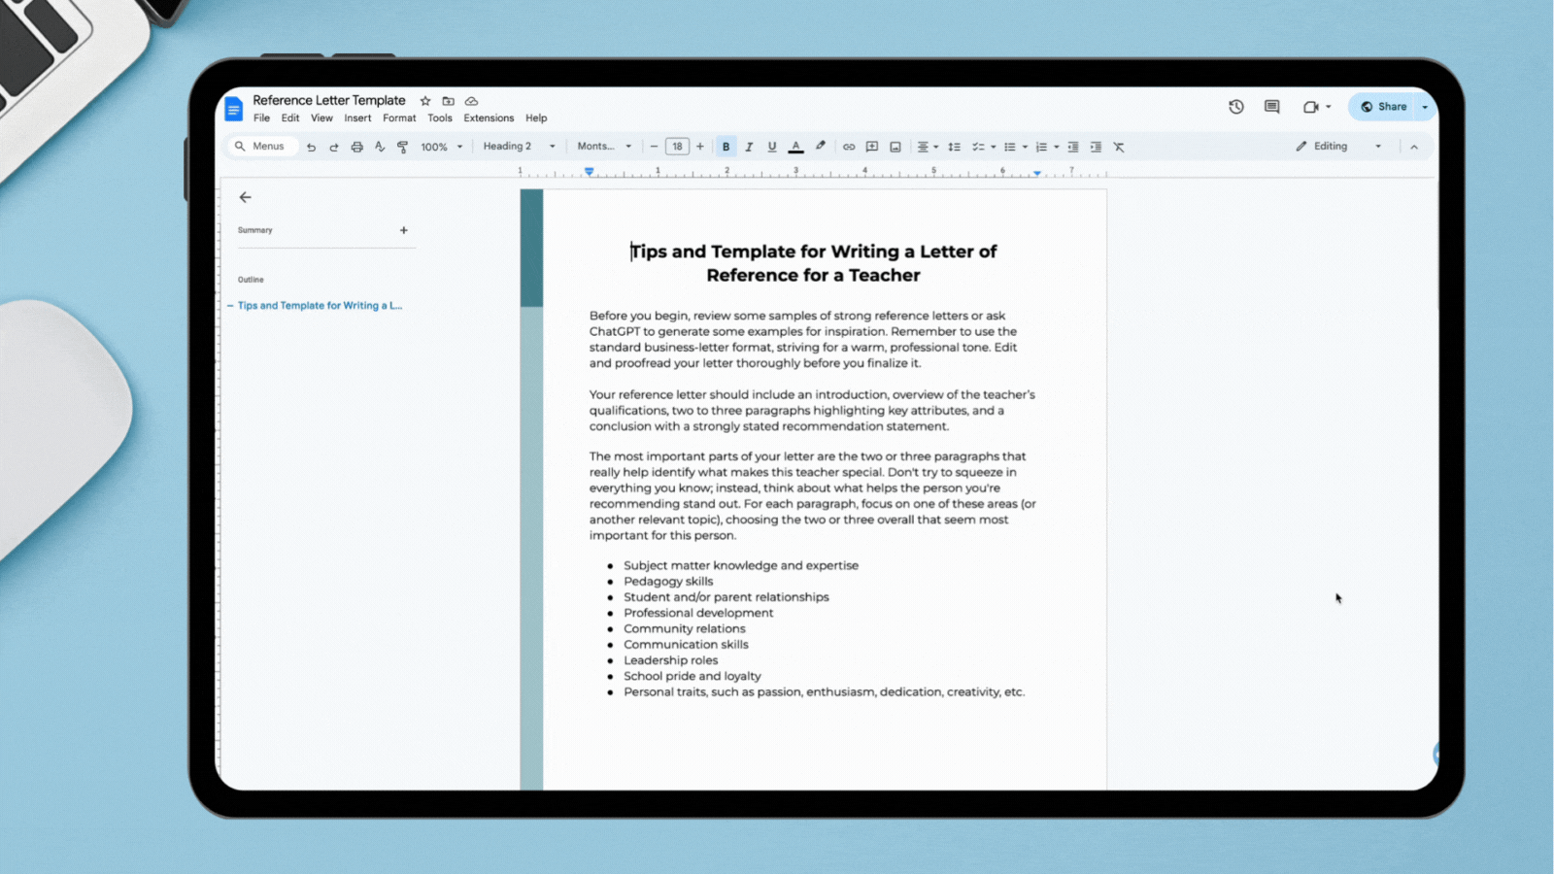Open the File menu
1554x874 pixels.
(261, 118)
